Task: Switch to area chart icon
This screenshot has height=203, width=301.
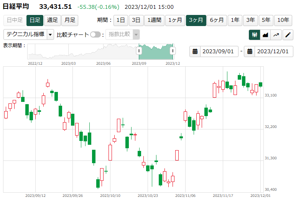Action: click(265, 35)
